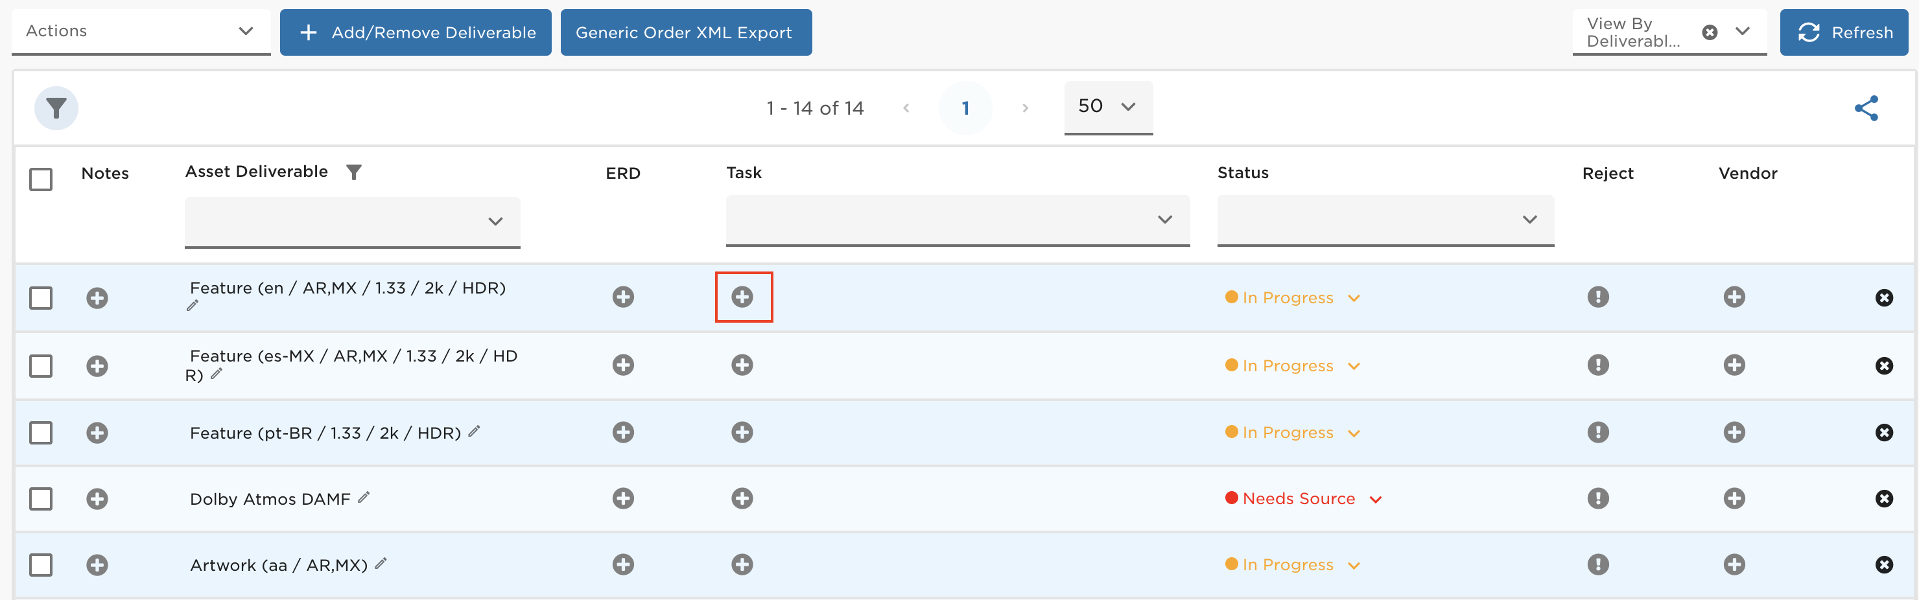The height and width of the screenshot is (600, 1919).
Task: Click the '1 - 14 of 14' pagination text
Action: [815, 109]
